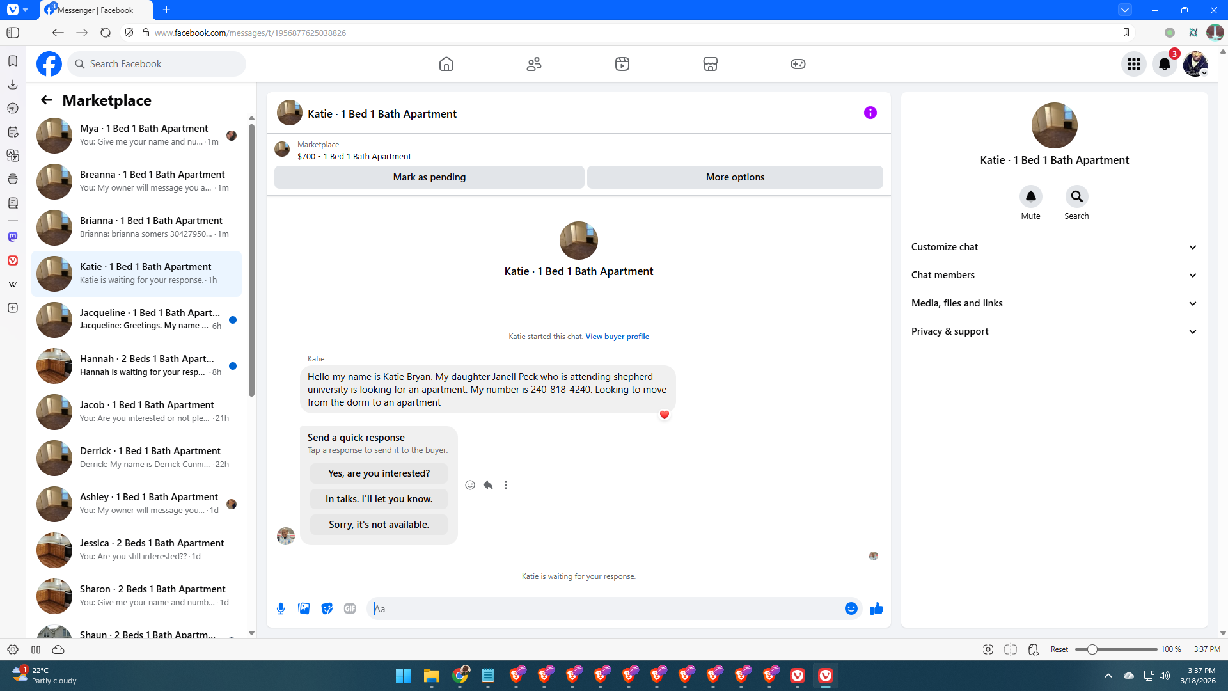Mute the Katie conversation
This screenshot has height=691, width=1228.
[1030, 197]
